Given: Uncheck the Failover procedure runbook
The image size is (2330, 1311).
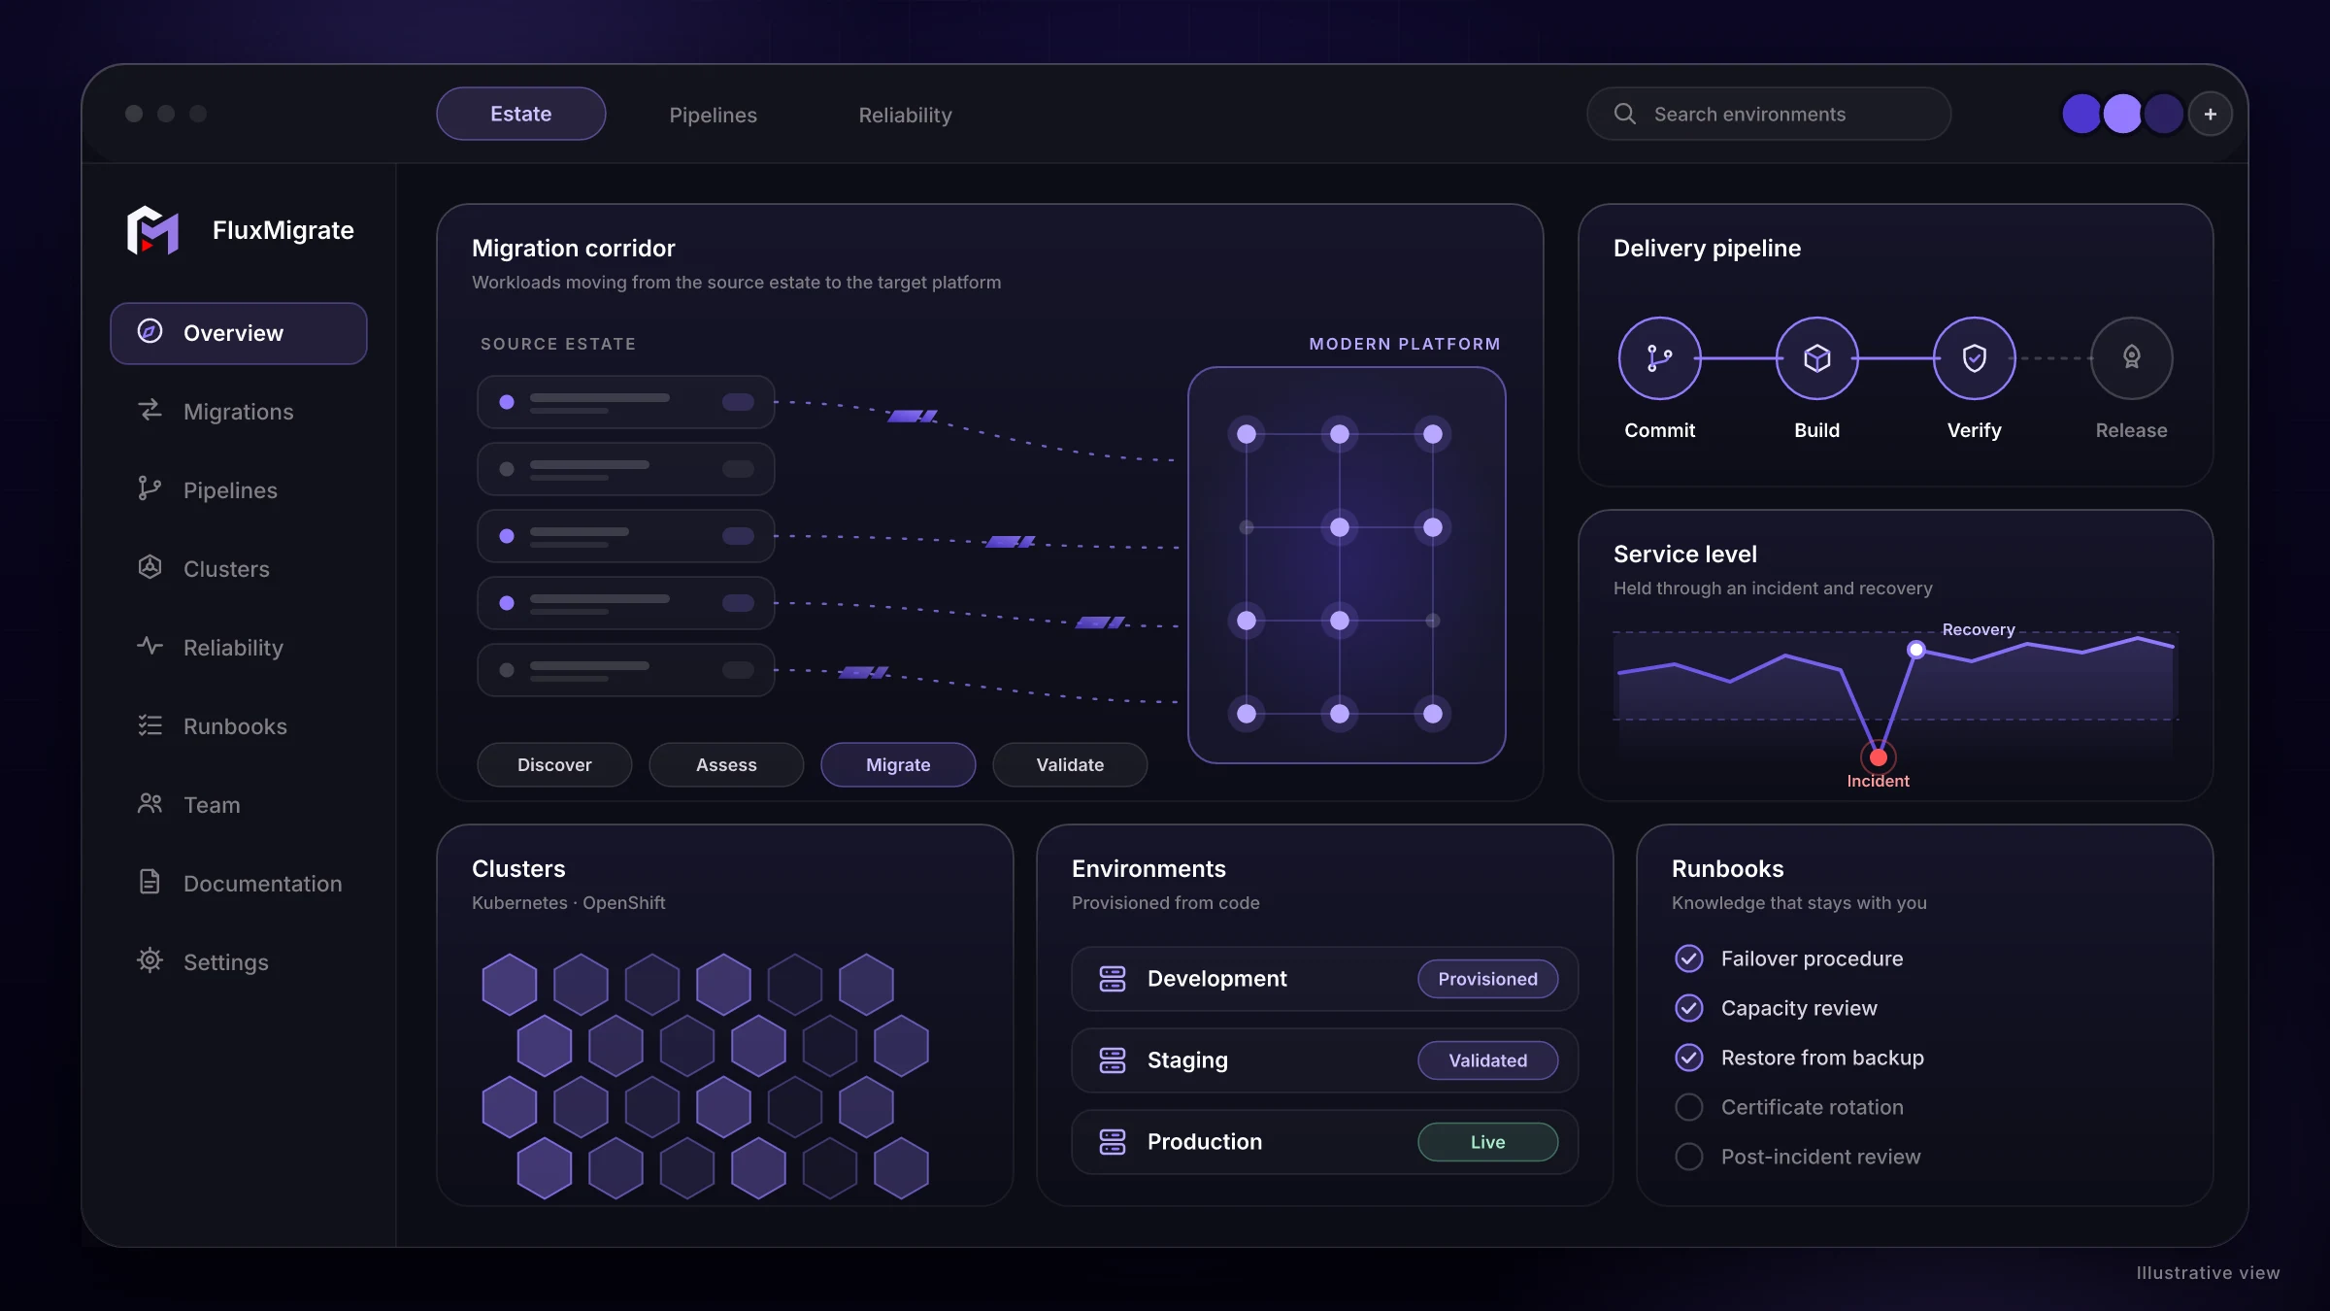Looking at the screenshot, I should [1689, 959].
